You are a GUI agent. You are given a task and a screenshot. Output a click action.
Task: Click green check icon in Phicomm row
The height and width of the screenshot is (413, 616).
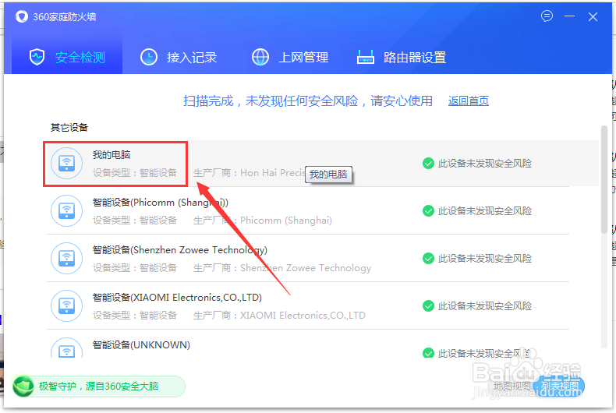pos(428,211)
